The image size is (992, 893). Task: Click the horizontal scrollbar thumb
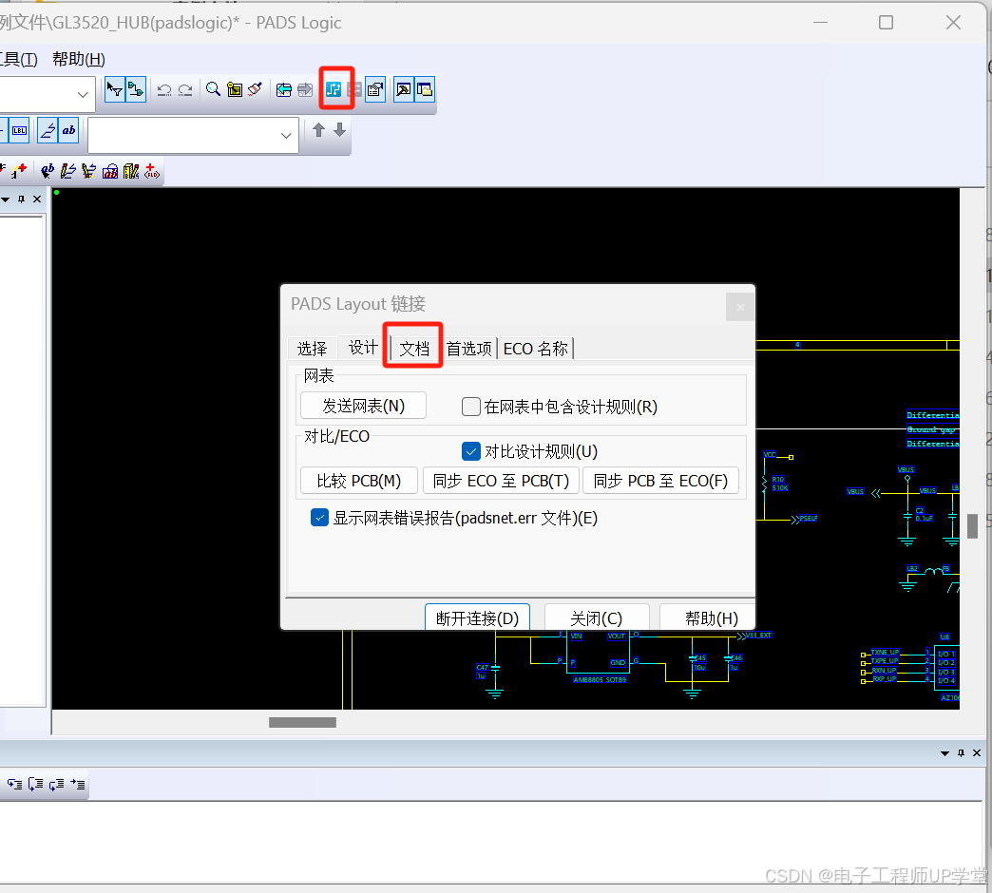pos(302,722)
